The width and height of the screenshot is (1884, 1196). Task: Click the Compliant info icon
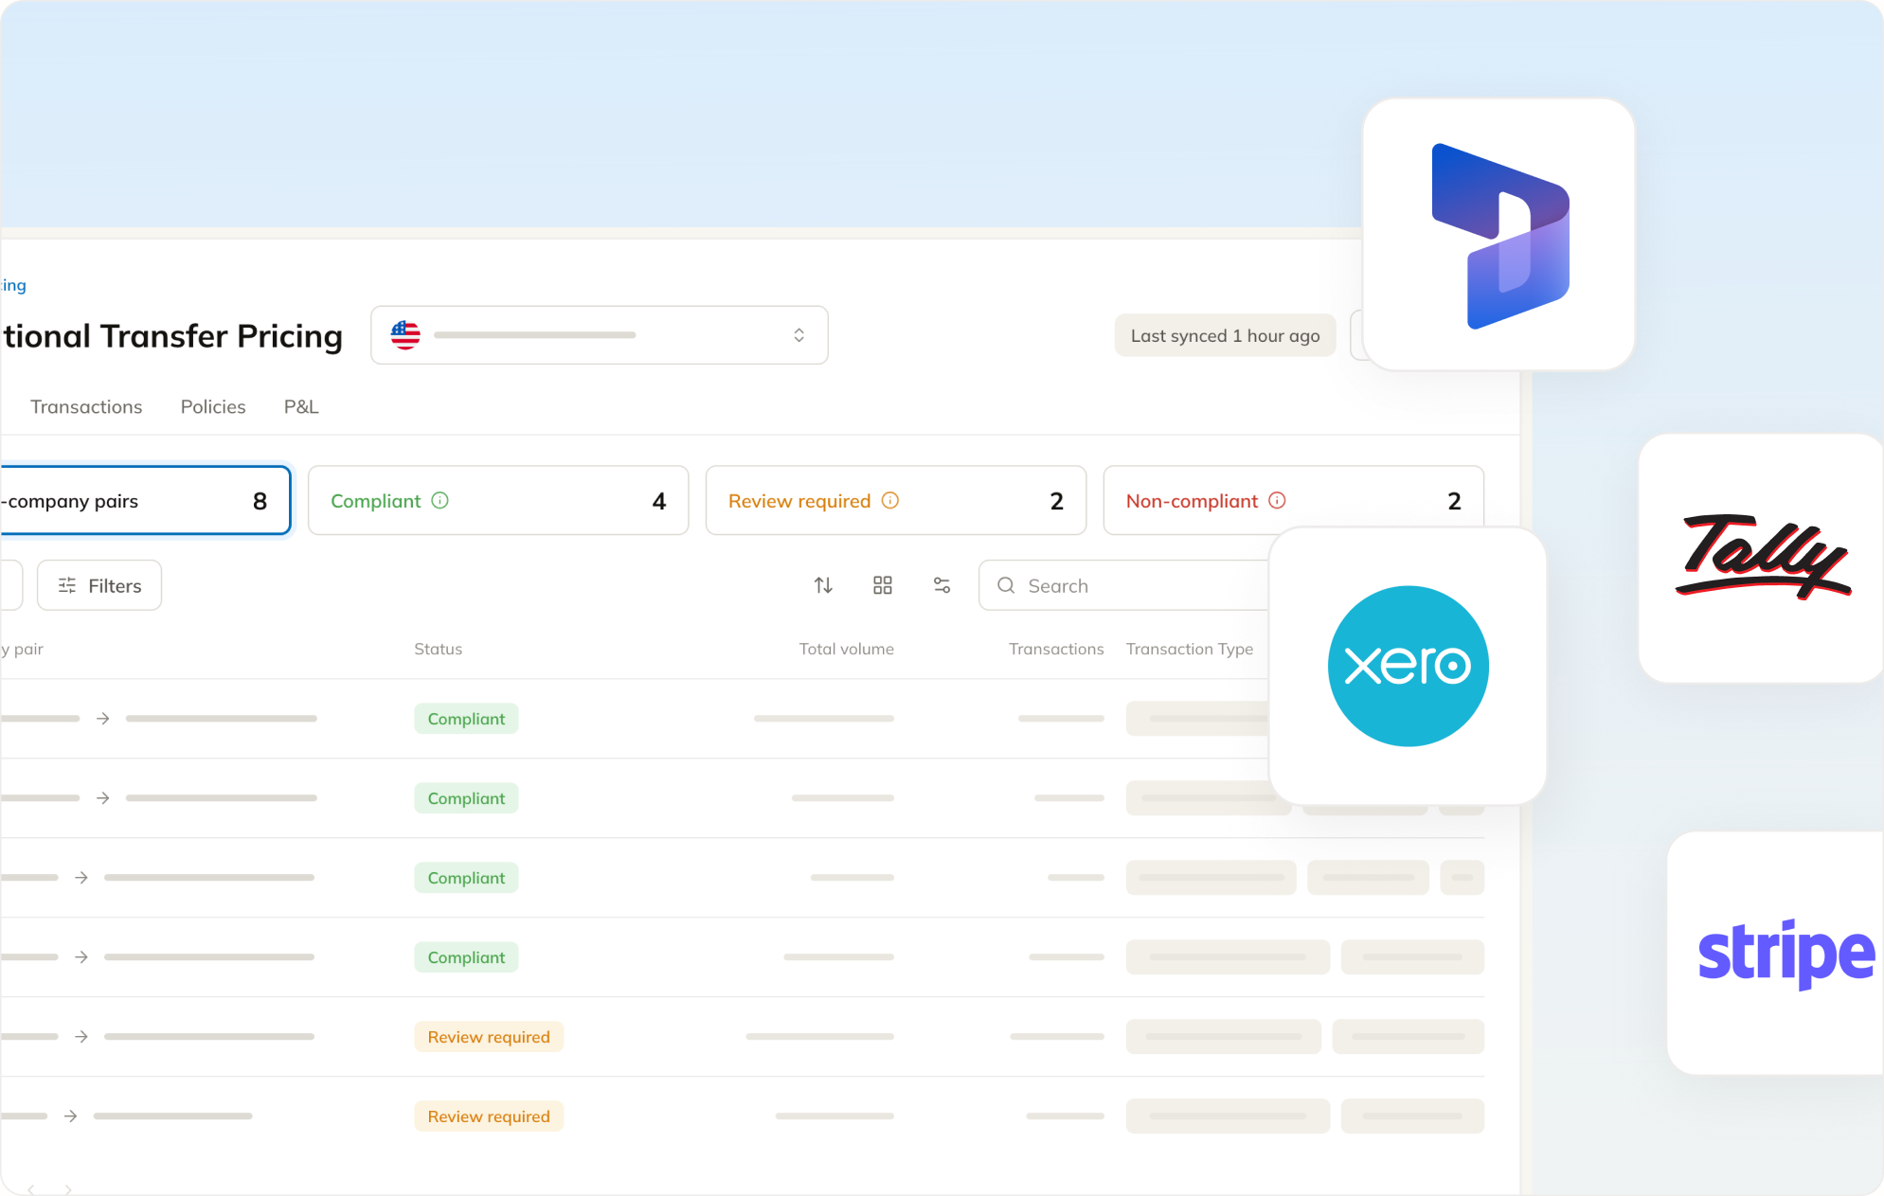coord(440,500)
